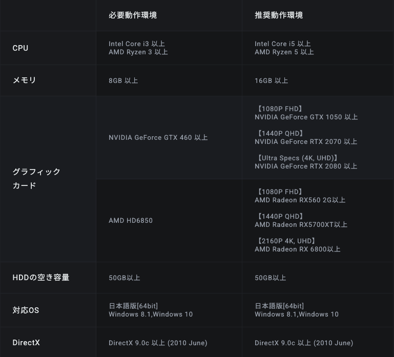Click 50GB以上 in the required column
394x357 pixels.
(x=125, y=278)
